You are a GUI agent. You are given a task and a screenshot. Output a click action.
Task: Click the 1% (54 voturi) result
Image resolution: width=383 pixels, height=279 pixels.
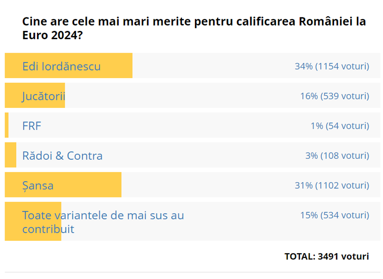point(340,126)
